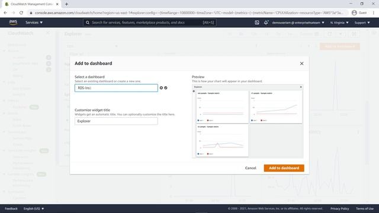Cancel the new dashboard name entry
379x213 pixels.
pos(161,88)
